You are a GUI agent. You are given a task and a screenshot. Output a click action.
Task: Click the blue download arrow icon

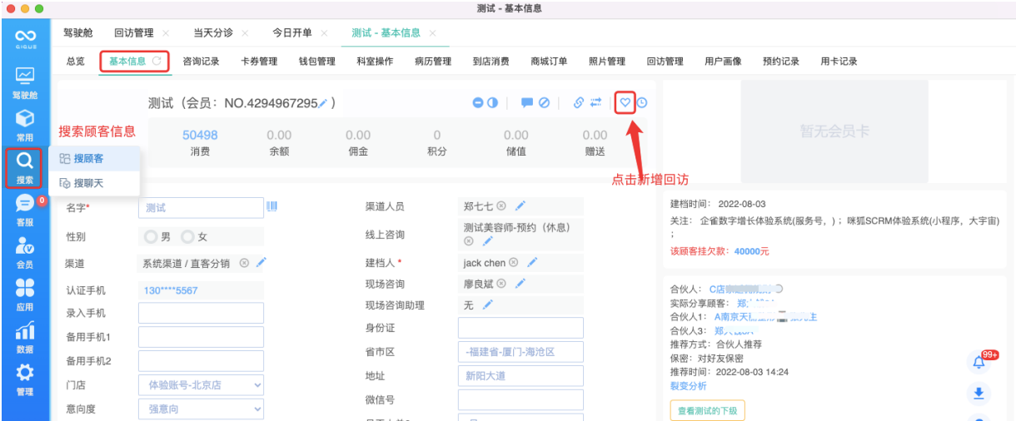pos(979,394)
